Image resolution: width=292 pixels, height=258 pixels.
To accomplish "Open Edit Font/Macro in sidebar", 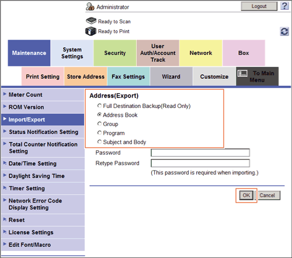I will tap(43, 245).
